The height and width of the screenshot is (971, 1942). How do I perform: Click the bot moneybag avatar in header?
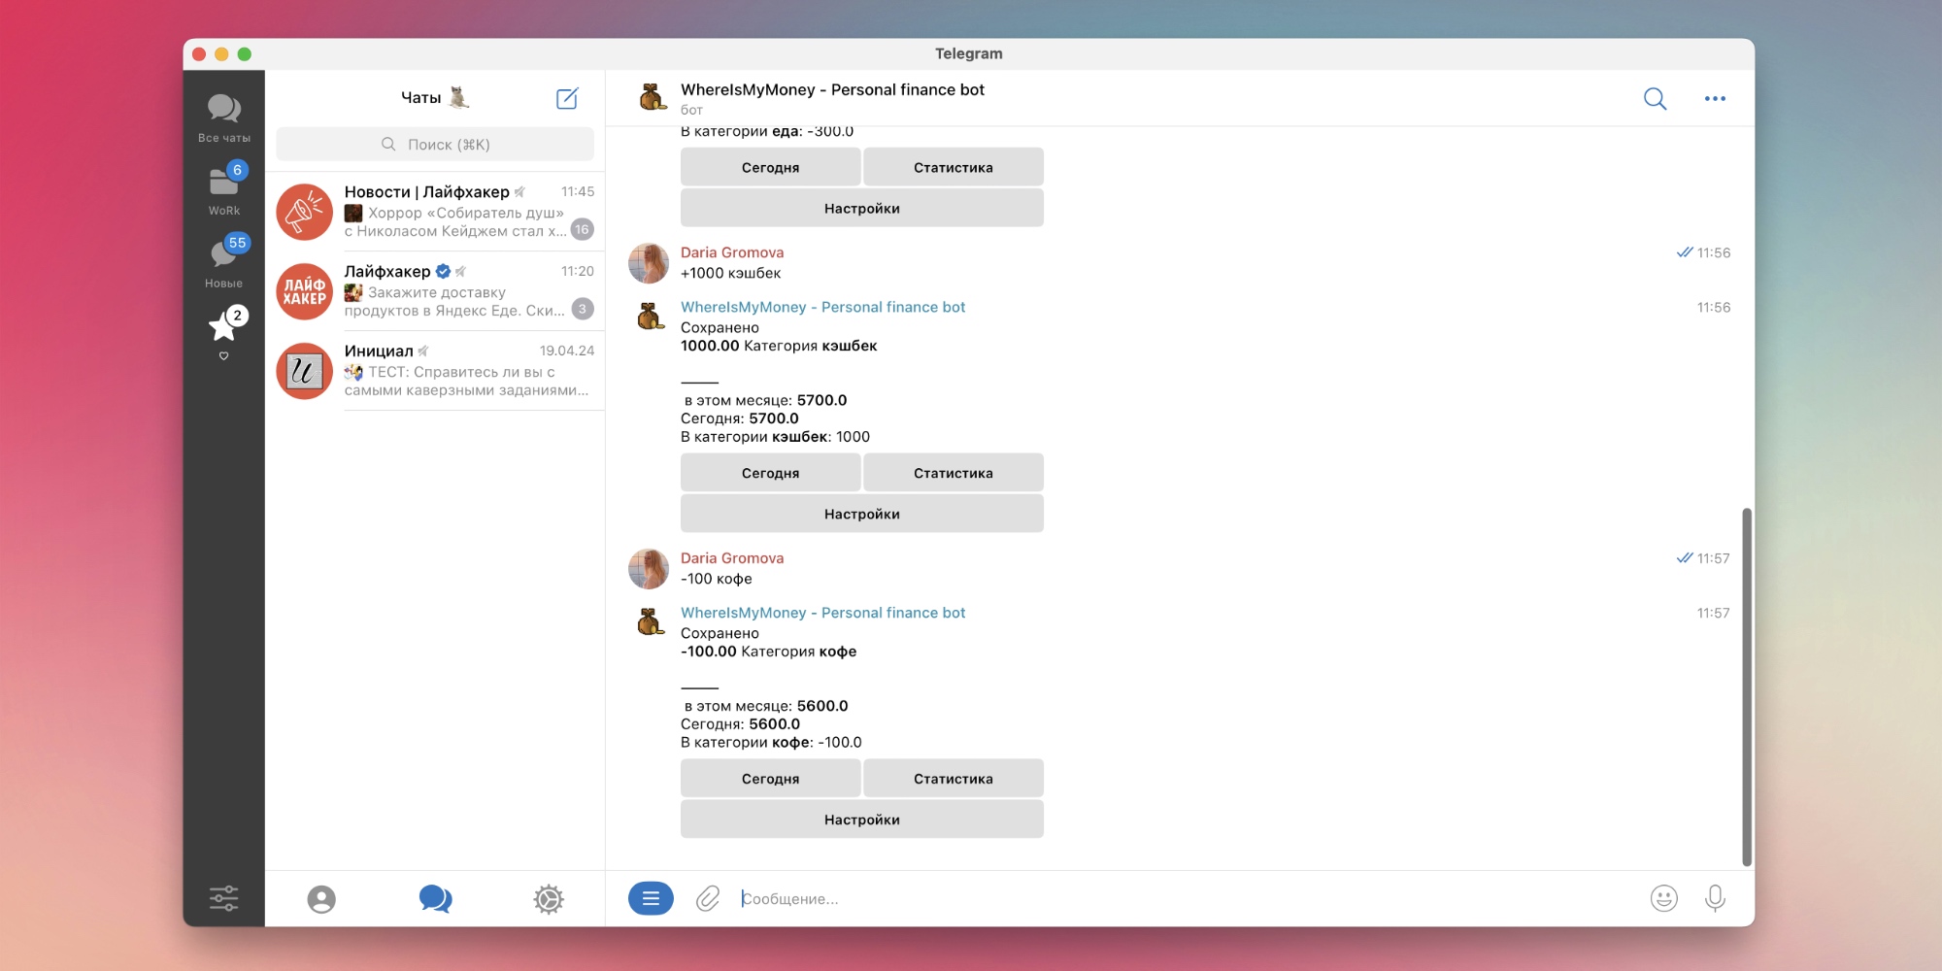[x=652, y=97]
